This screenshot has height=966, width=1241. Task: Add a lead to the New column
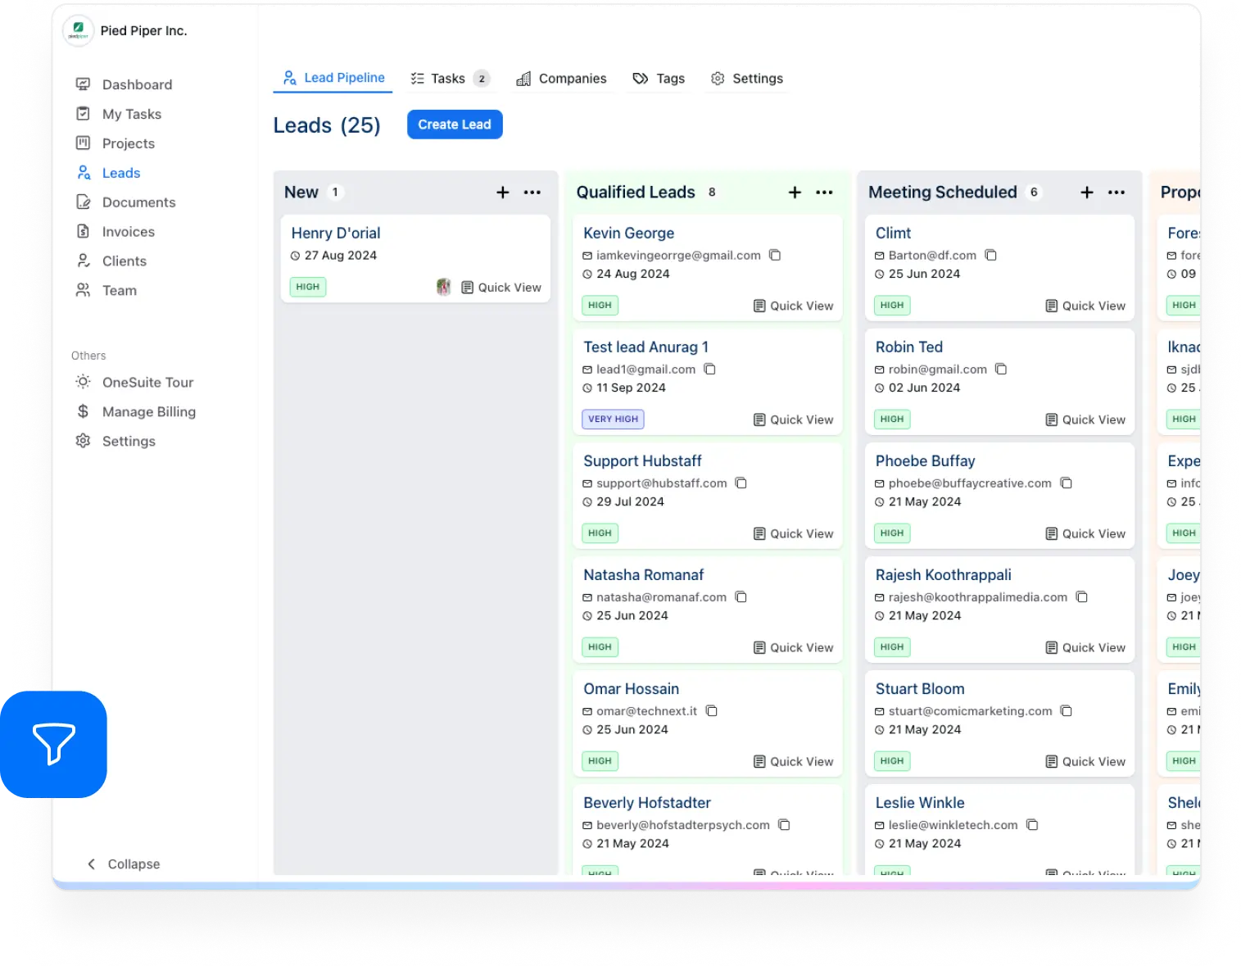(x=503, y=193)
